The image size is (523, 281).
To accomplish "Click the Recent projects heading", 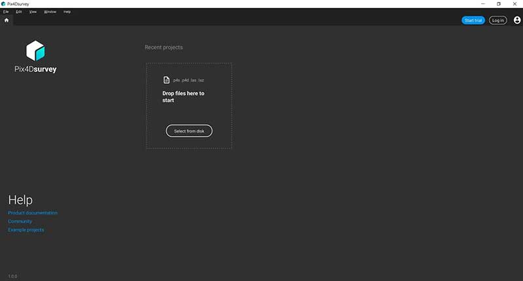I will pos(163,47).
